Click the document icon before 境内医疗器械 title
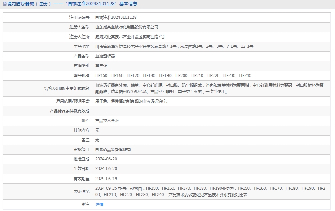Image resolution: width=335 pixels, height=211 pixels. click(4, 4)
